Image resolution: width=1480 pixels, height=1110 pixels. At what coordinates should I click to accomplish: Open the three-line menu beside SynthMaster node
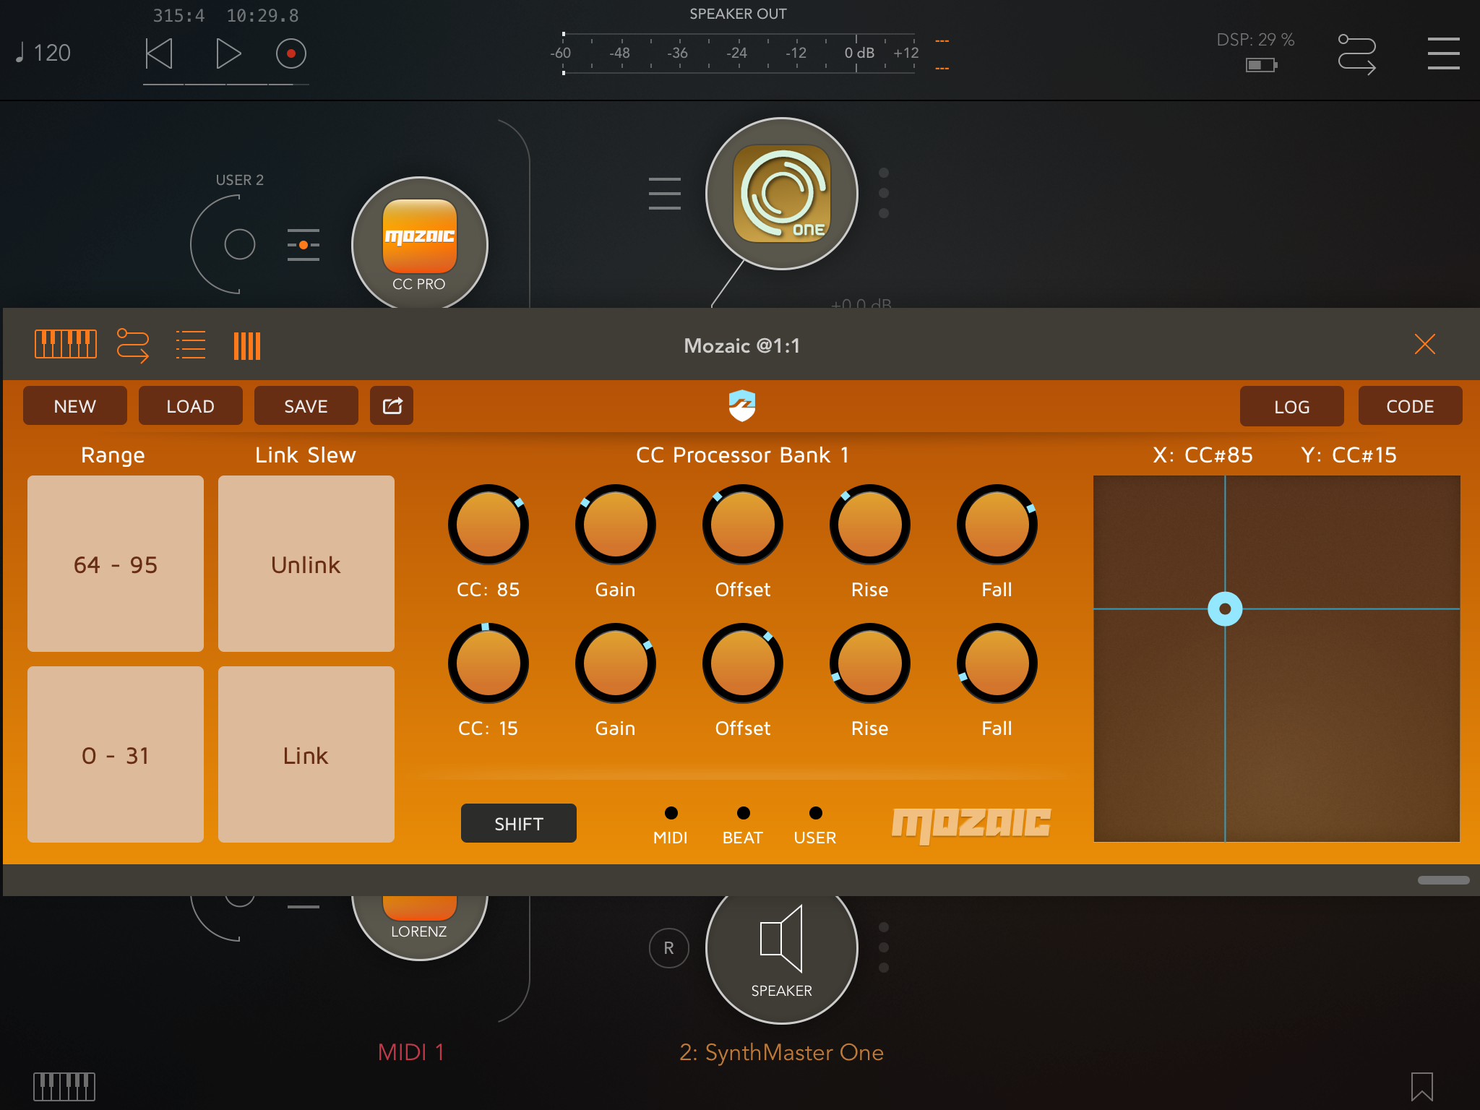665,194
